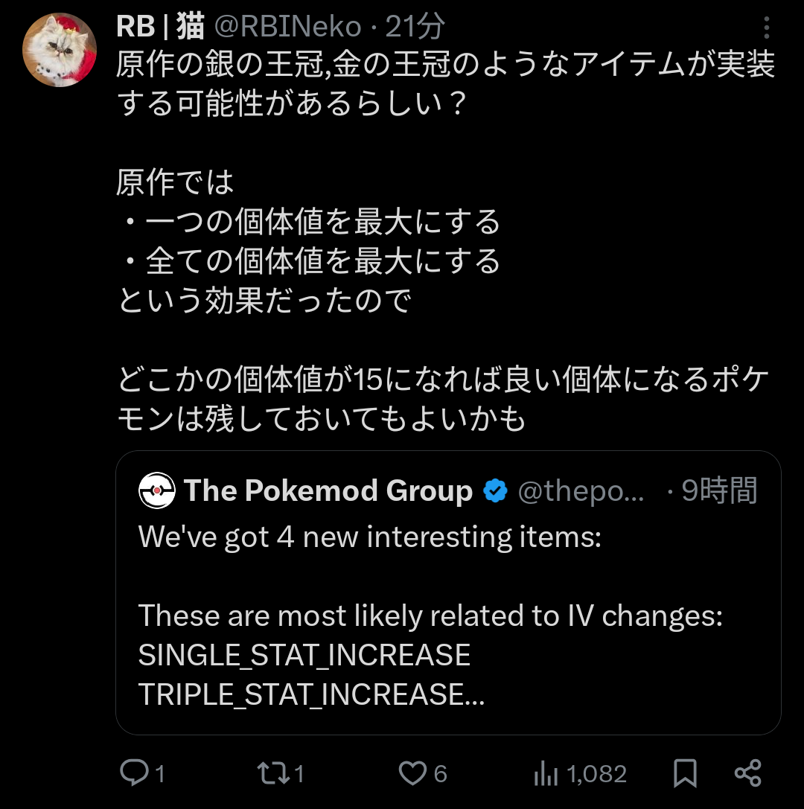Open the quoted tweet about 4 new items
This screenshot has width=804, height=809.
click(448, 592)
